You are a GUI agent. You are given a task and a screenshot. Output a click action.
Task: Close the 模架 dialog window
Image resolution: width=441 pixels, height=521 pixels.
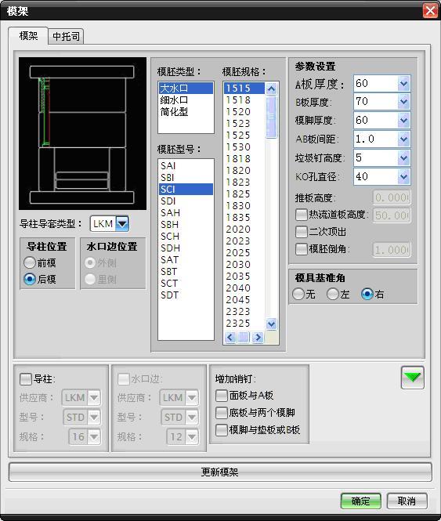click(430, 11)
